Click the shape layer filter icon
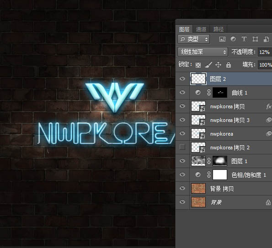This screenshot has height=248, width=272. click(x=255, y=39)
